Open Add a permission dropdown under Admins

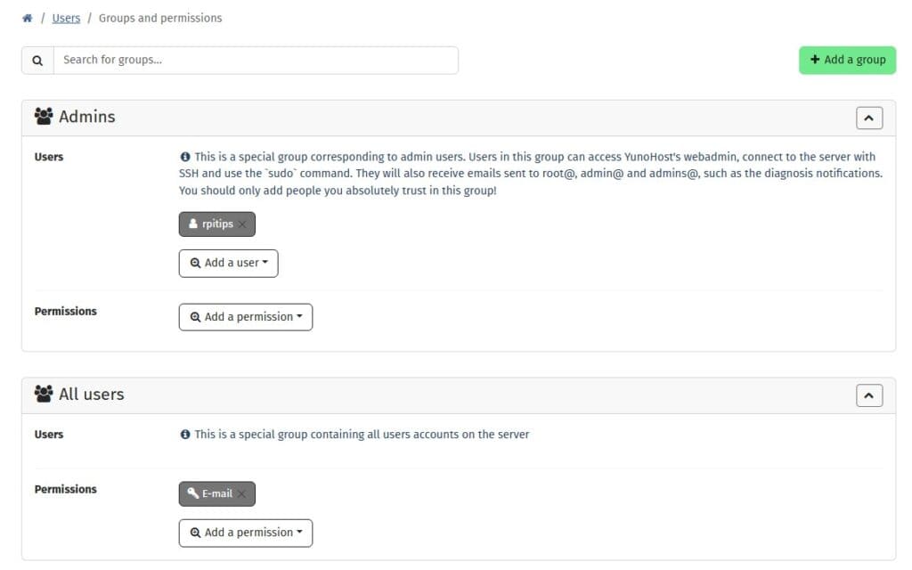click(246, 317)
